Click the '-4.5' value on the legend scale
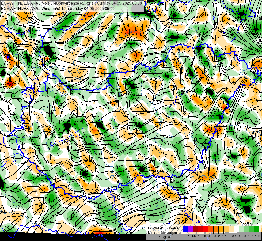262x241 pixels. click(x=193, y=236)
